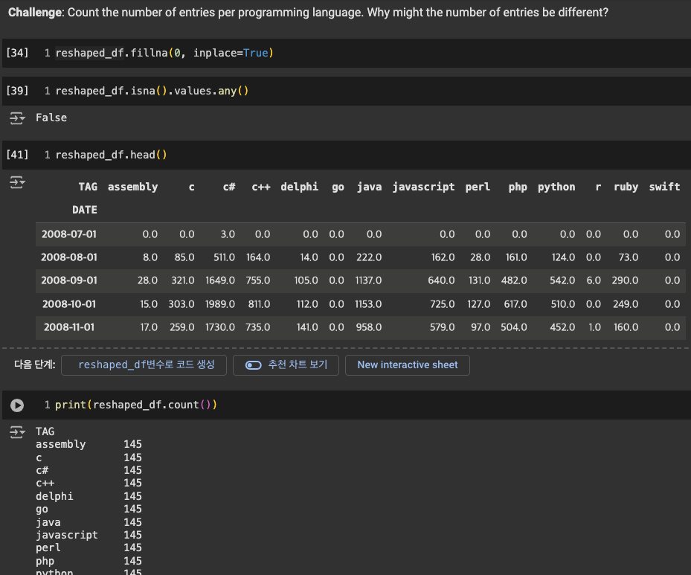Click the 1137.0 java value
The height and width of the screenshot is (575, 691).
(368, 280)
